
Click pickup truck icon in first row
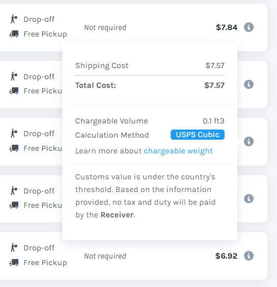[x=14, y=34]
